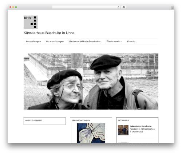Click the KHB logo image
This screenshot has height=154, width=182.
tap(31, 22)
